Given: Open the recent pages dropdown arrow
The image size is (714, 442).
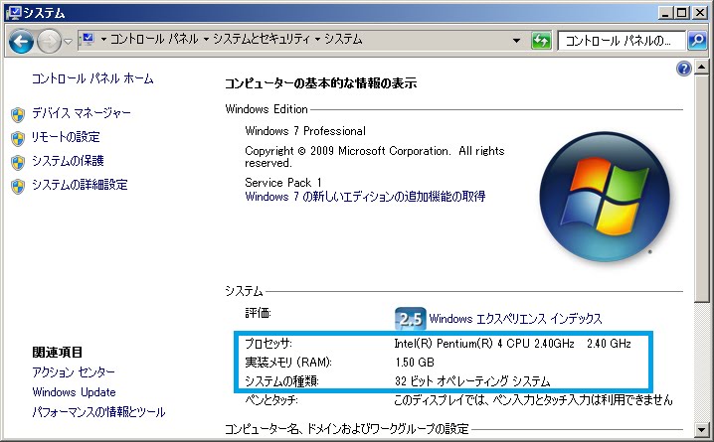Looking at the screenshot, I should click(x=69, y=42).
